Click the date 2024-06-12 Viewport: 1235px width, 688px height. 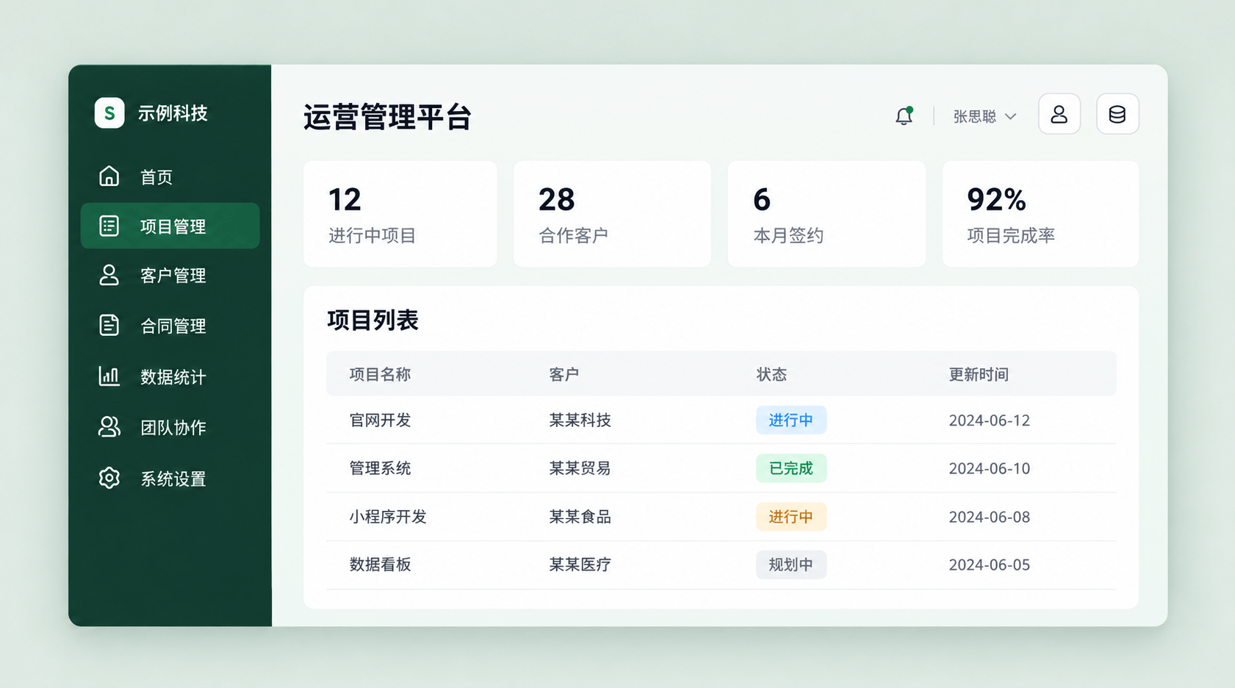click(x=990, y=420)
